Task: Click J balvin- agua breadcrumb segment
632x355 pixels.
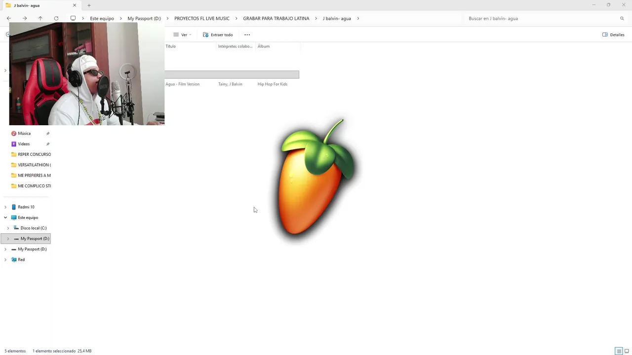Action: [x=337, y=18]
